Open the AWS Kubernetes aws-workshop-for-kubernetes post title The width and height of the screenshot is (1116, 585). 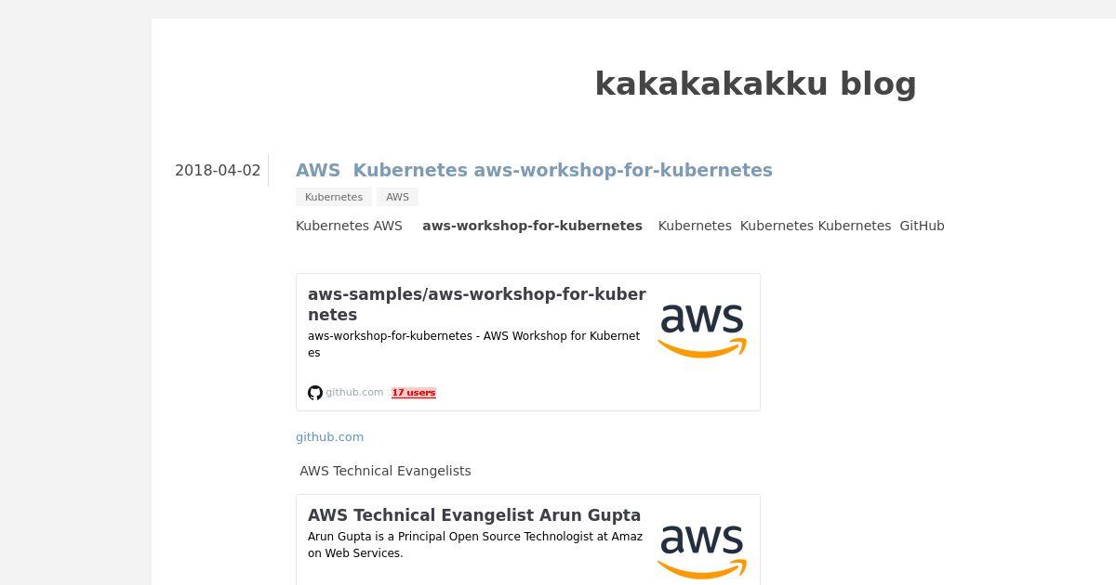coord(534,170)
